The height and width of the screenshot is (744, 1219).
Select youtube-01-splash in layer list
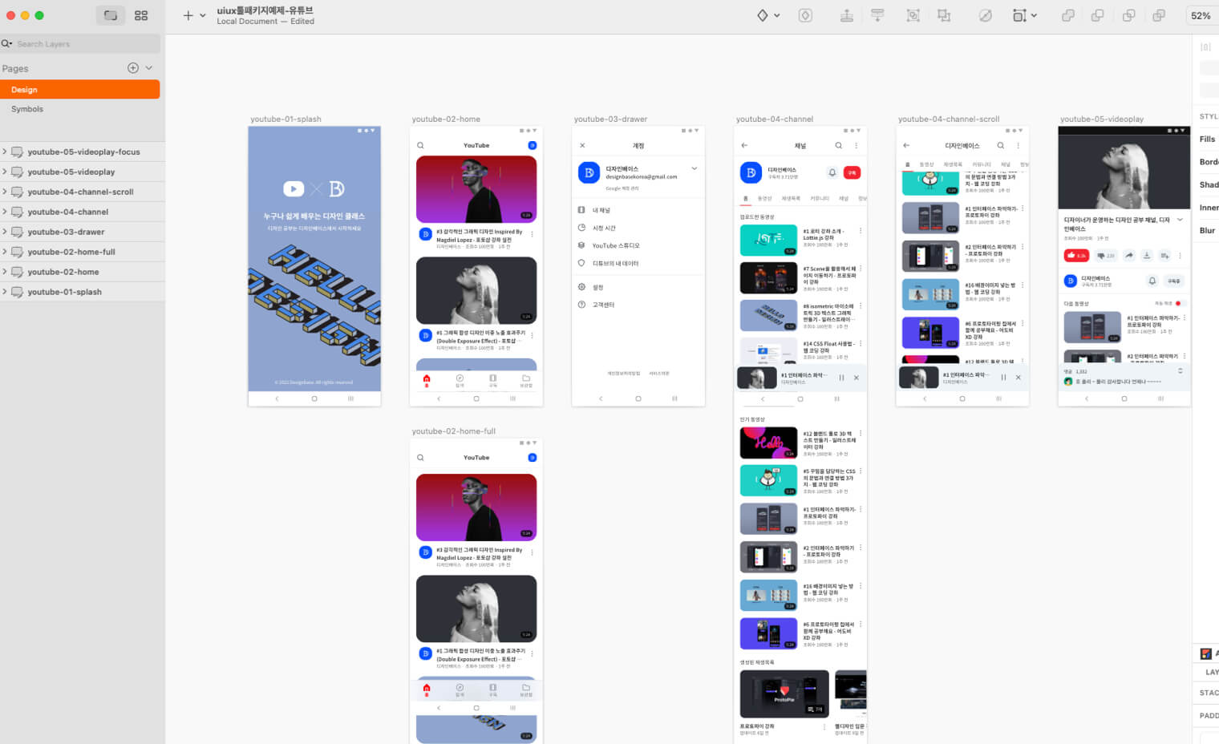(83, 292)
